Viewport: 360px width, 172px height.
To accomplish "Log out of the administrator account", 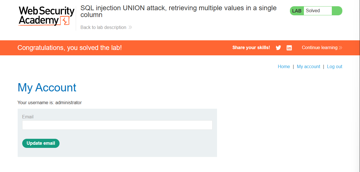I will (335, 67).
